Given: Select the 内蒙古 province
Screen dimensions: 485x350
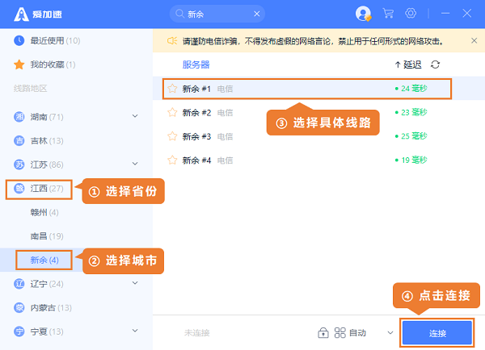Looking at the screenshot, I should (51, 308).
